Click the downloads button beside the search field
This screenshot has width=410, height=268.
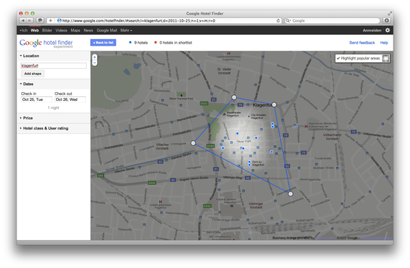tap(387, 20)
